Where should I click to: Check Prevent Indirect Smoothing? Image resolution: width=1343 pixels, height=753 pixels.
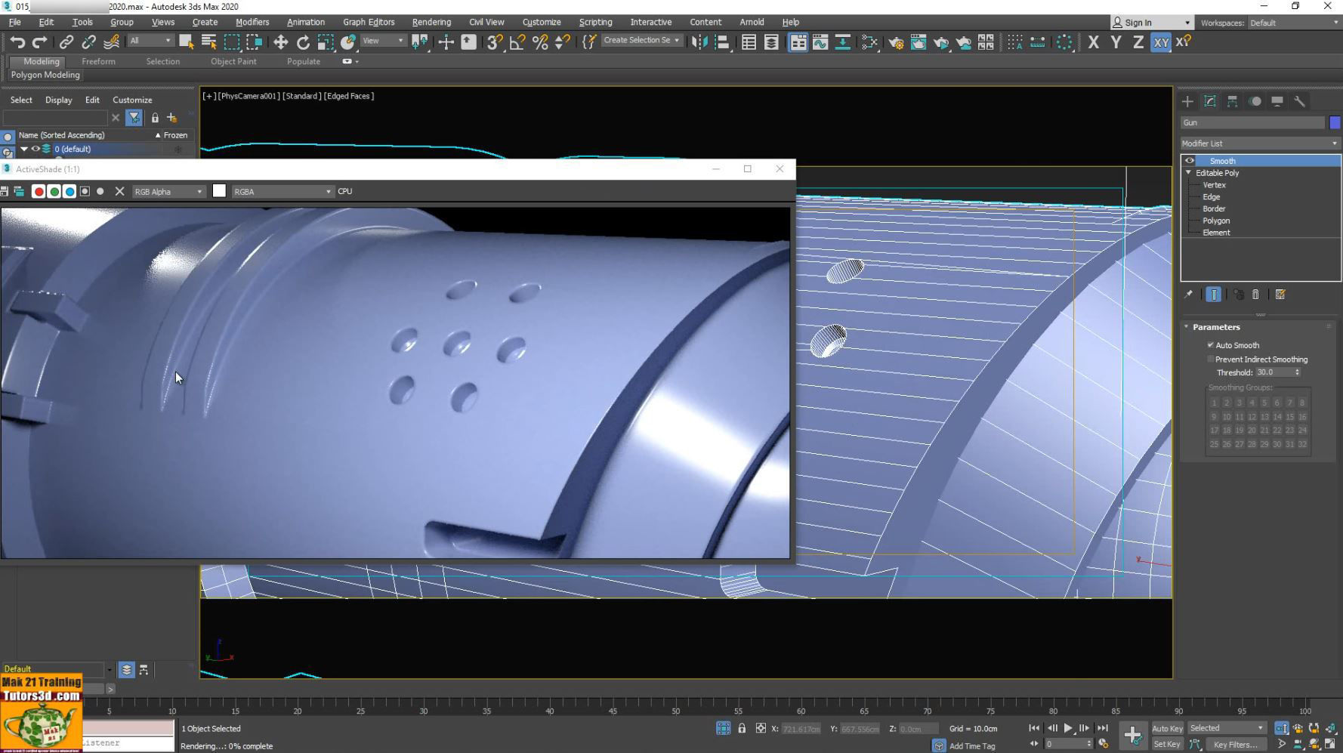(x=1211, y=359)
